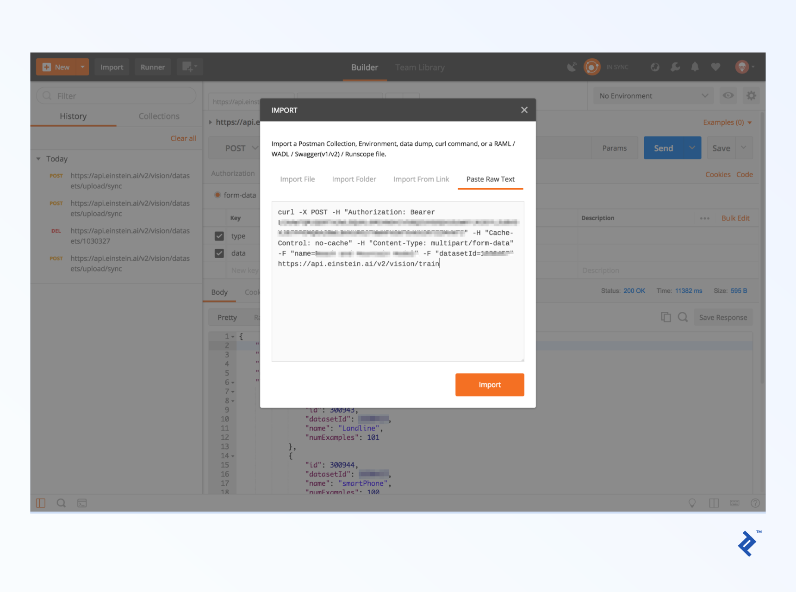Viewport: 796px width, 592px height.
Task: Click the orange sync status icon
Action: click(x=592, y=67)
